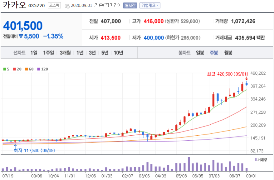The image size is (274, 180).
Task: Click the calendar icon beside 2020.09.01
Action: click(67, 6)
